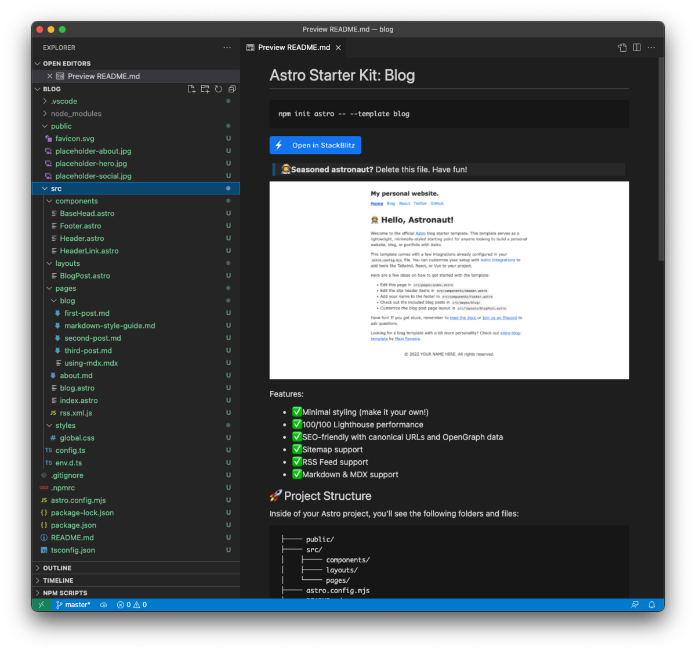Open Header.astro component file

(136, 239)
